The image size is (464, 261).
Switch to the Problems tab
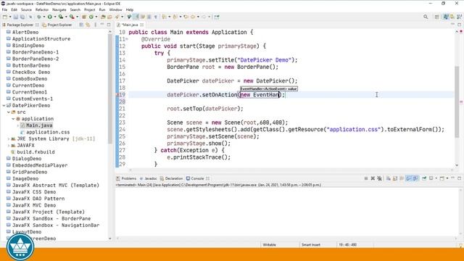pyautogui.click(x=126, y=178)
